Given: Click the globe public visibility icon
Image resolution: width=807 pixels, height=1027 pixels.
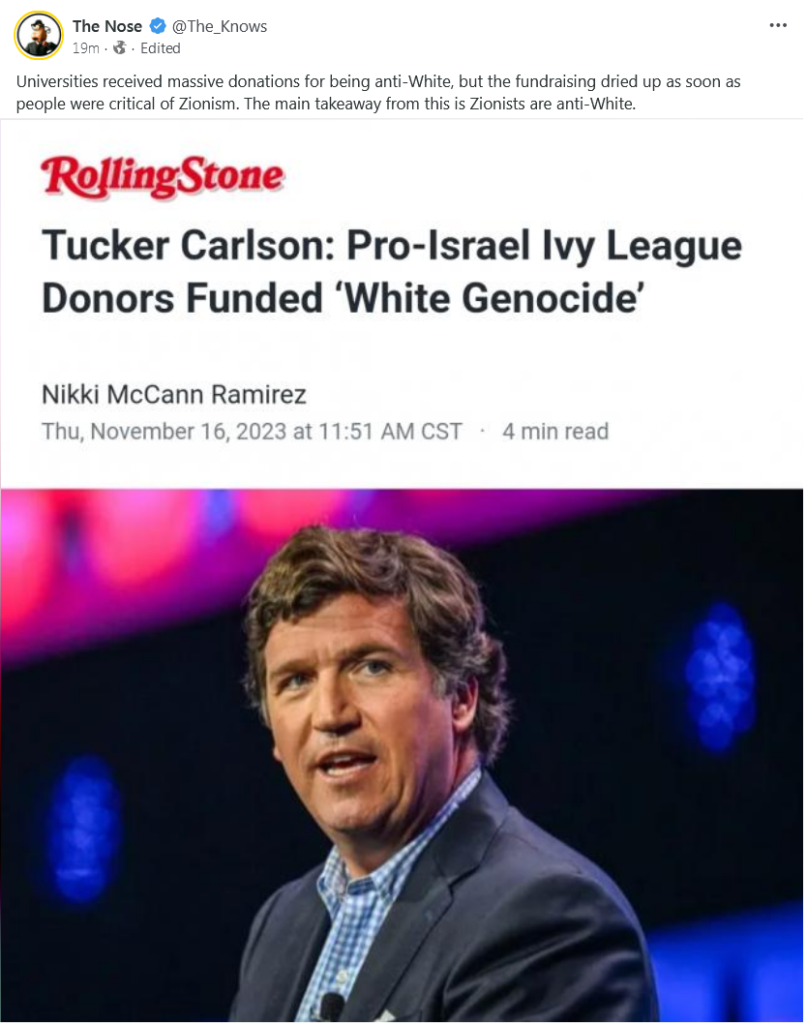Looking at the screenshot, I should pos(119,47).
